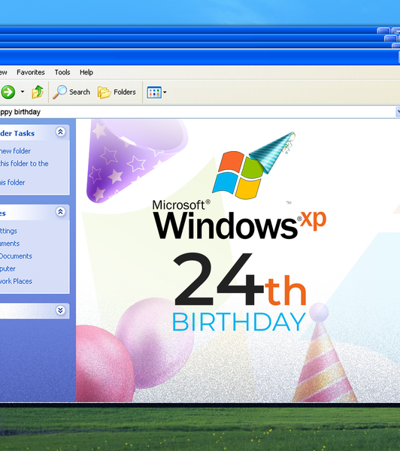Open the Network Places link

coord(16,281)
